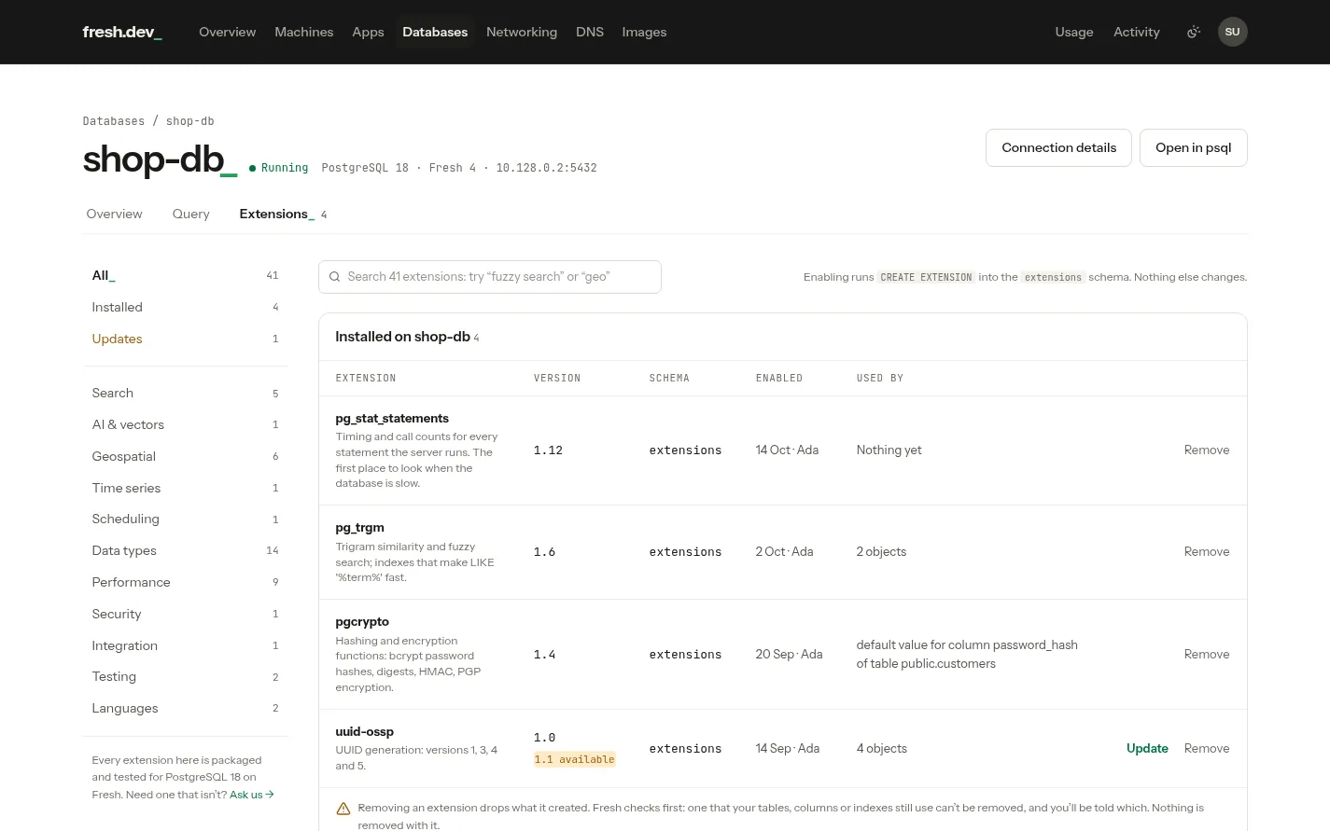
Task: Click the 1.1 available version badge
Action: tap(574, 759)
